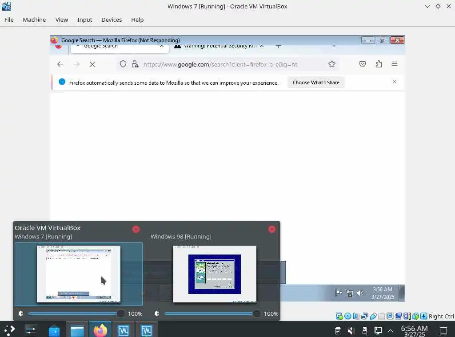
Task: Click the VirtualBox audio status icon
Action: tap(356, 316)
